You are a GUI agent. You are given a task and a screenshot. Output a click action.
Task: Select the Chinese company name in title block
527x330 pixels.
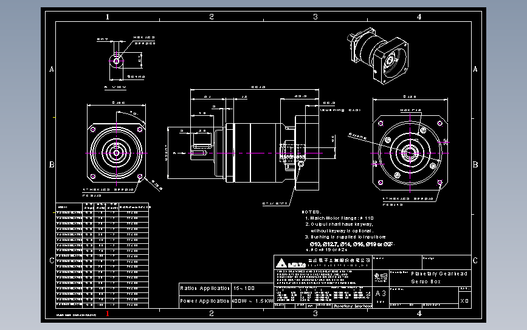pos(339,260)
